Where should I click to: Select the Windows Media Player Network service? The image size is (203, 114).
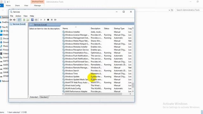pos(97,41)
